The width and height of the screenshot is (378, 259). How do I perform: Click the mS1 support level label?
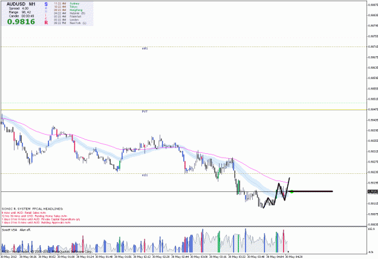point(145,175)
